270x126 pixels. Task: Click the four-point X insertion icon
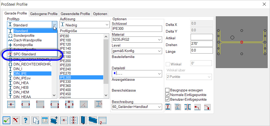[x=69, y=104]
